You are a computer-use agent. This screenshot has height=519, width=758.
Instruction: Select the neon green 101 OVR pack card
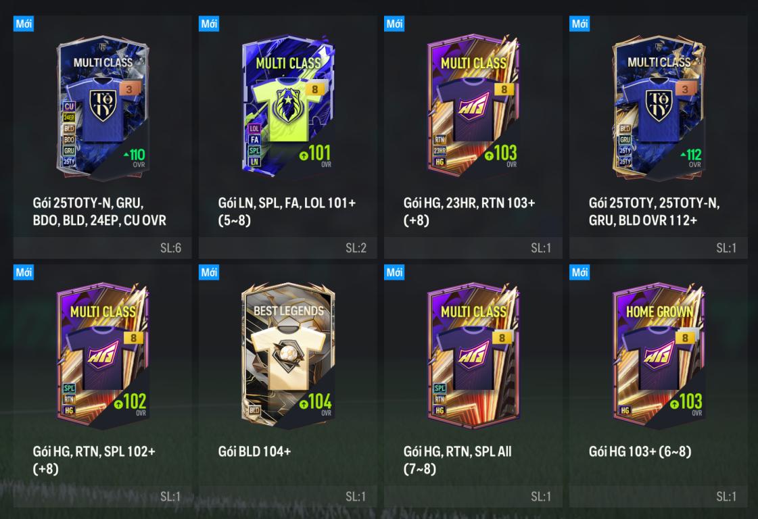288,105
